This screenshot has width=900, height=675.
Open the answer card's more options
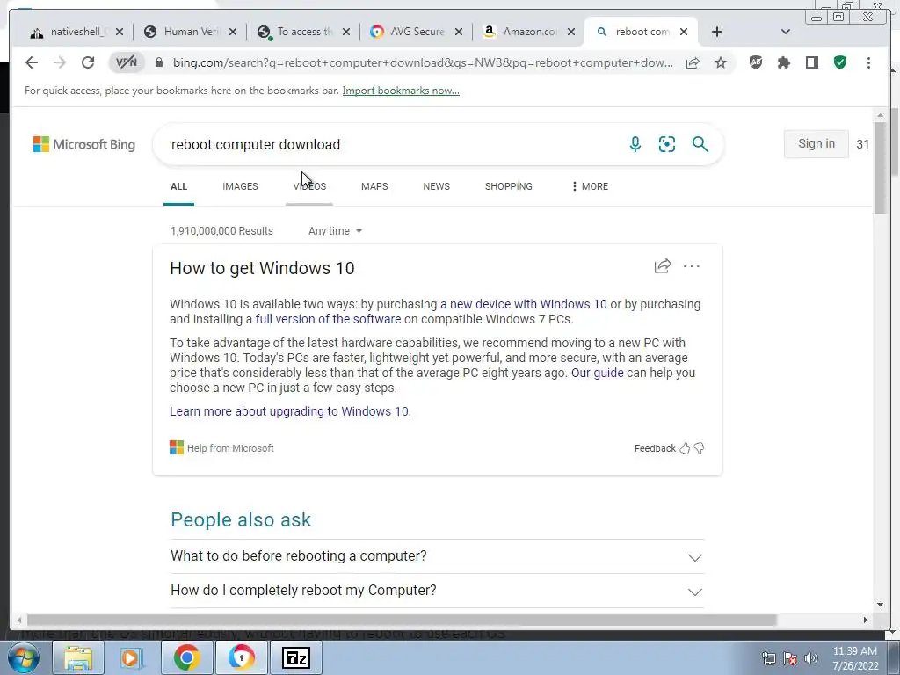click(692, 266)
